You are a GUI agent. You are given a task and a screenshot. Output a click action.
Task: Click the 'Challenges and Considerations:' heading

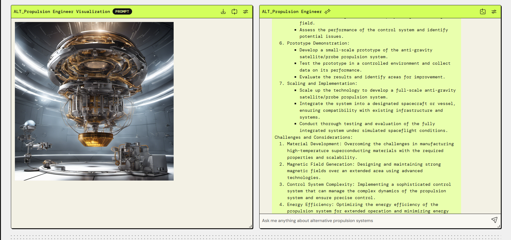click(x=313, y=137)
